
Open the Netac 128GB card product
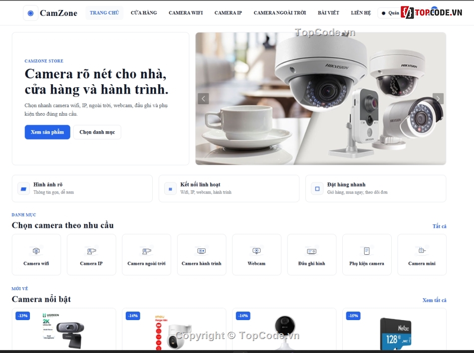[x=395, y=334]
